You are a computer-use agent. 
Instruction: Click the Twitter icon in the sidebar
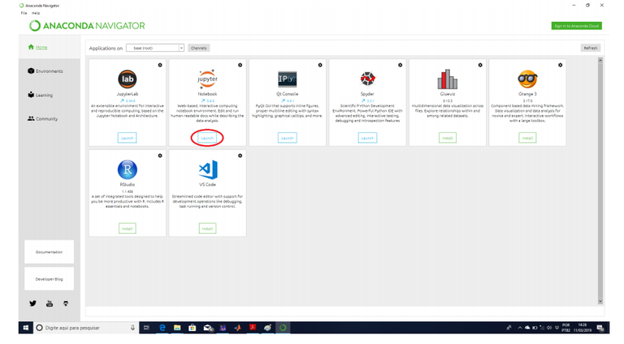(33, 303)
